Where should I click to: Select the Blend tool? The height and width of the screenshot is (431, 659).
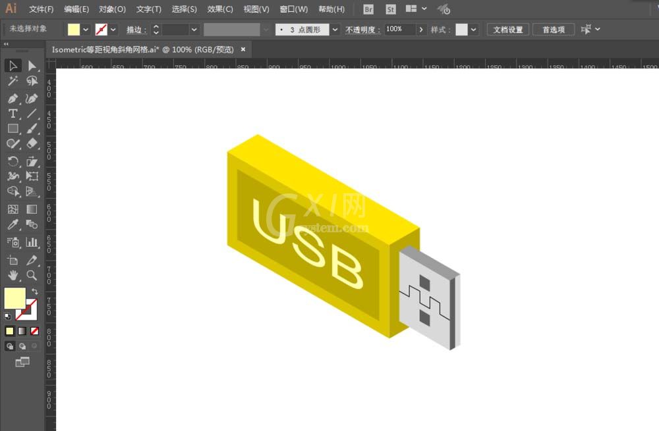[32, 224]
